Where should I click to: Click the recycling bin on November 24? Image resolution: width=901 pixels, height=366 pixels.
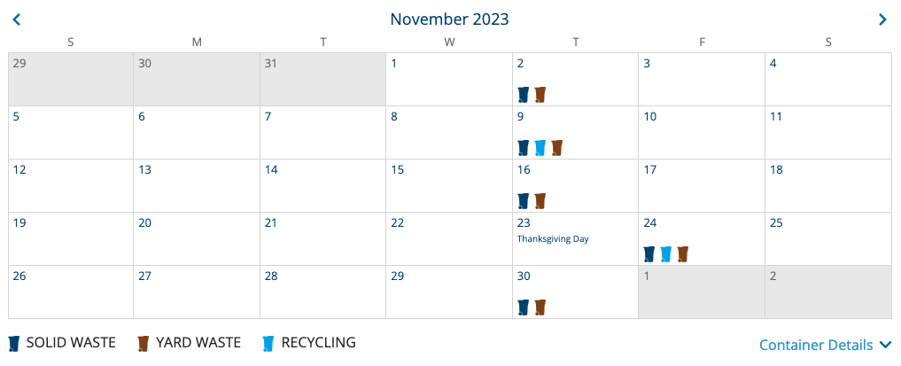tap(666, 254)
